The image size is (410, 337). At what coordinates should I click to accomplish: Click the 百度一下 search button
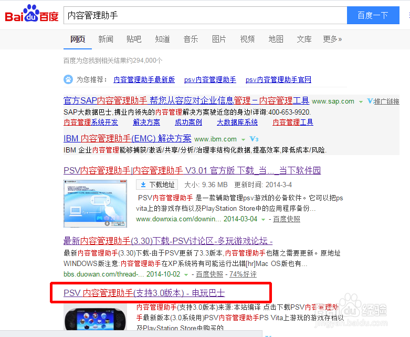(x=373, y=15)
